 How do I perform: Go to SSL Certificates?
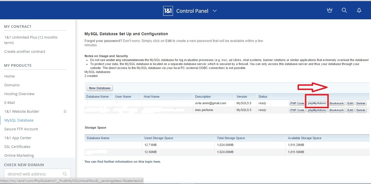tap(17, 147)
